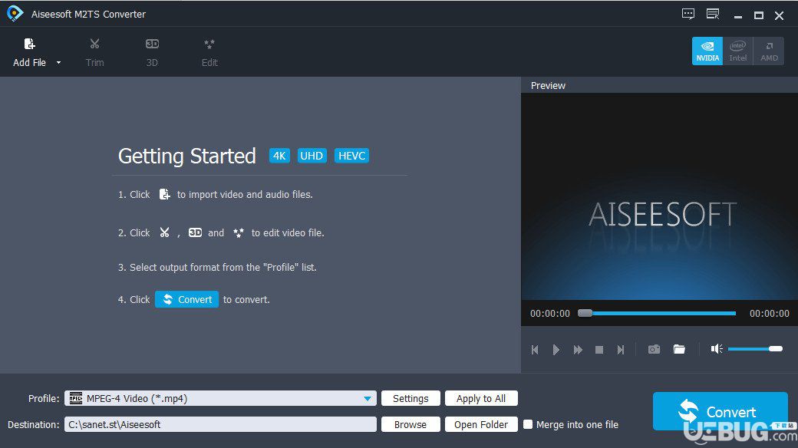Open the menu list icon in title bar

713,15
